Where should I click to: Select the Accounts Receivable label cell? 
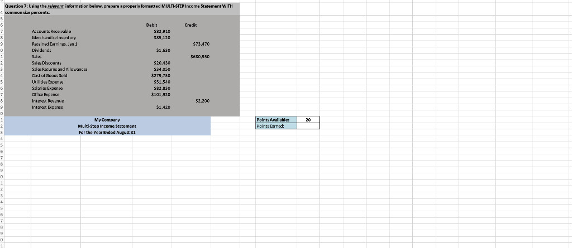[51, 32]
